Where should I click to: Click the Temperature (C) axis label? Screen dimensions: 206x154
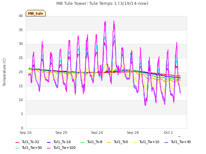pos(4,72)
